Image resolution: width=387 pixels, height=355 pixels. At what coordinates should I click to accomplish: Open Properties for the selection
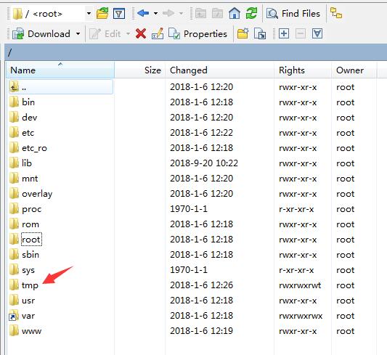click(197, 33)
